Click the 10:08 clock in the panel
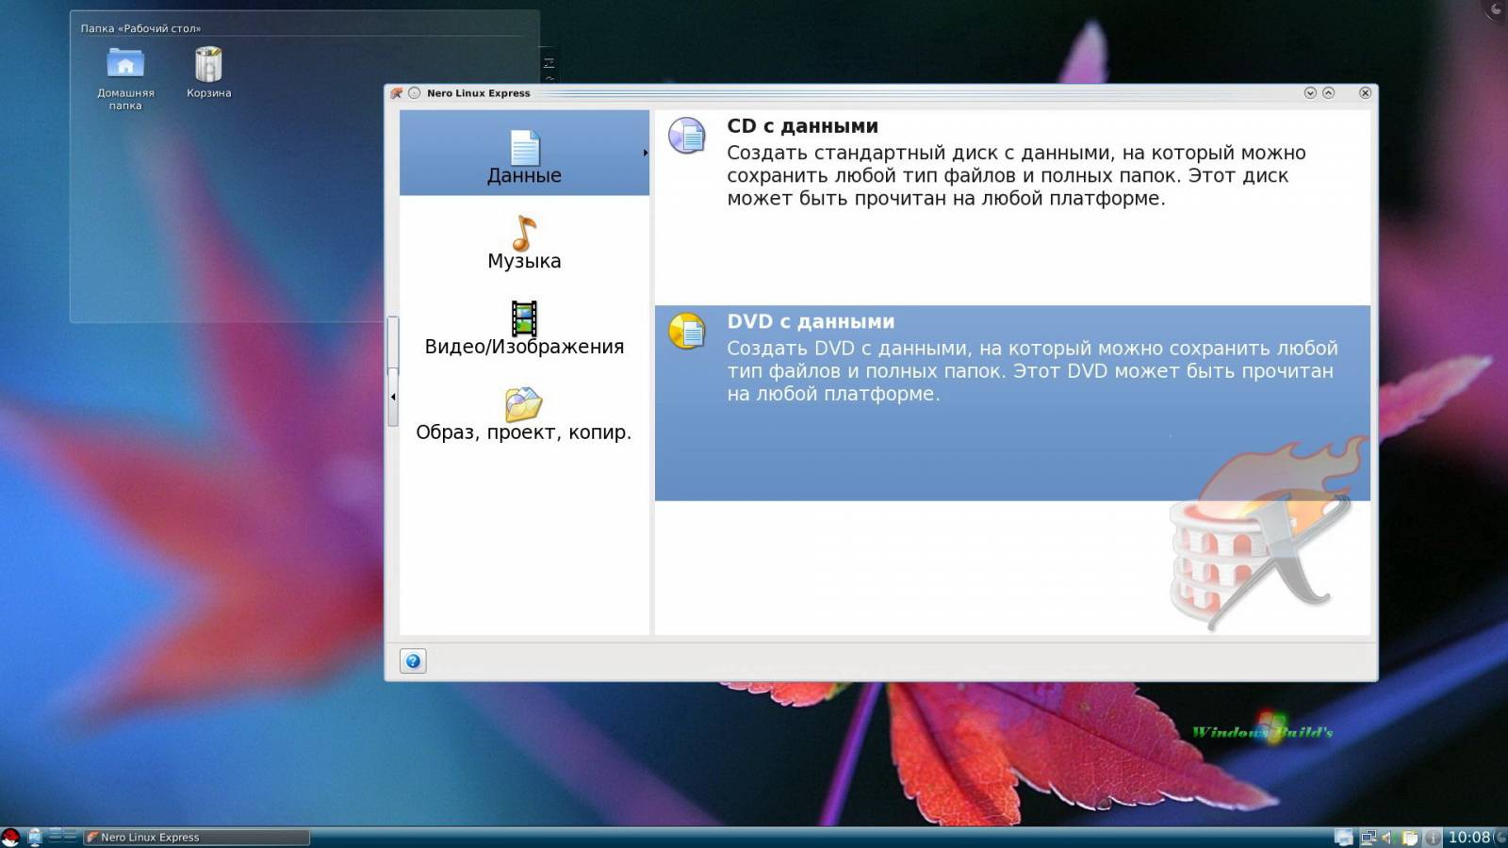This screenshot has width=1508, height=848. (1469, 837)
